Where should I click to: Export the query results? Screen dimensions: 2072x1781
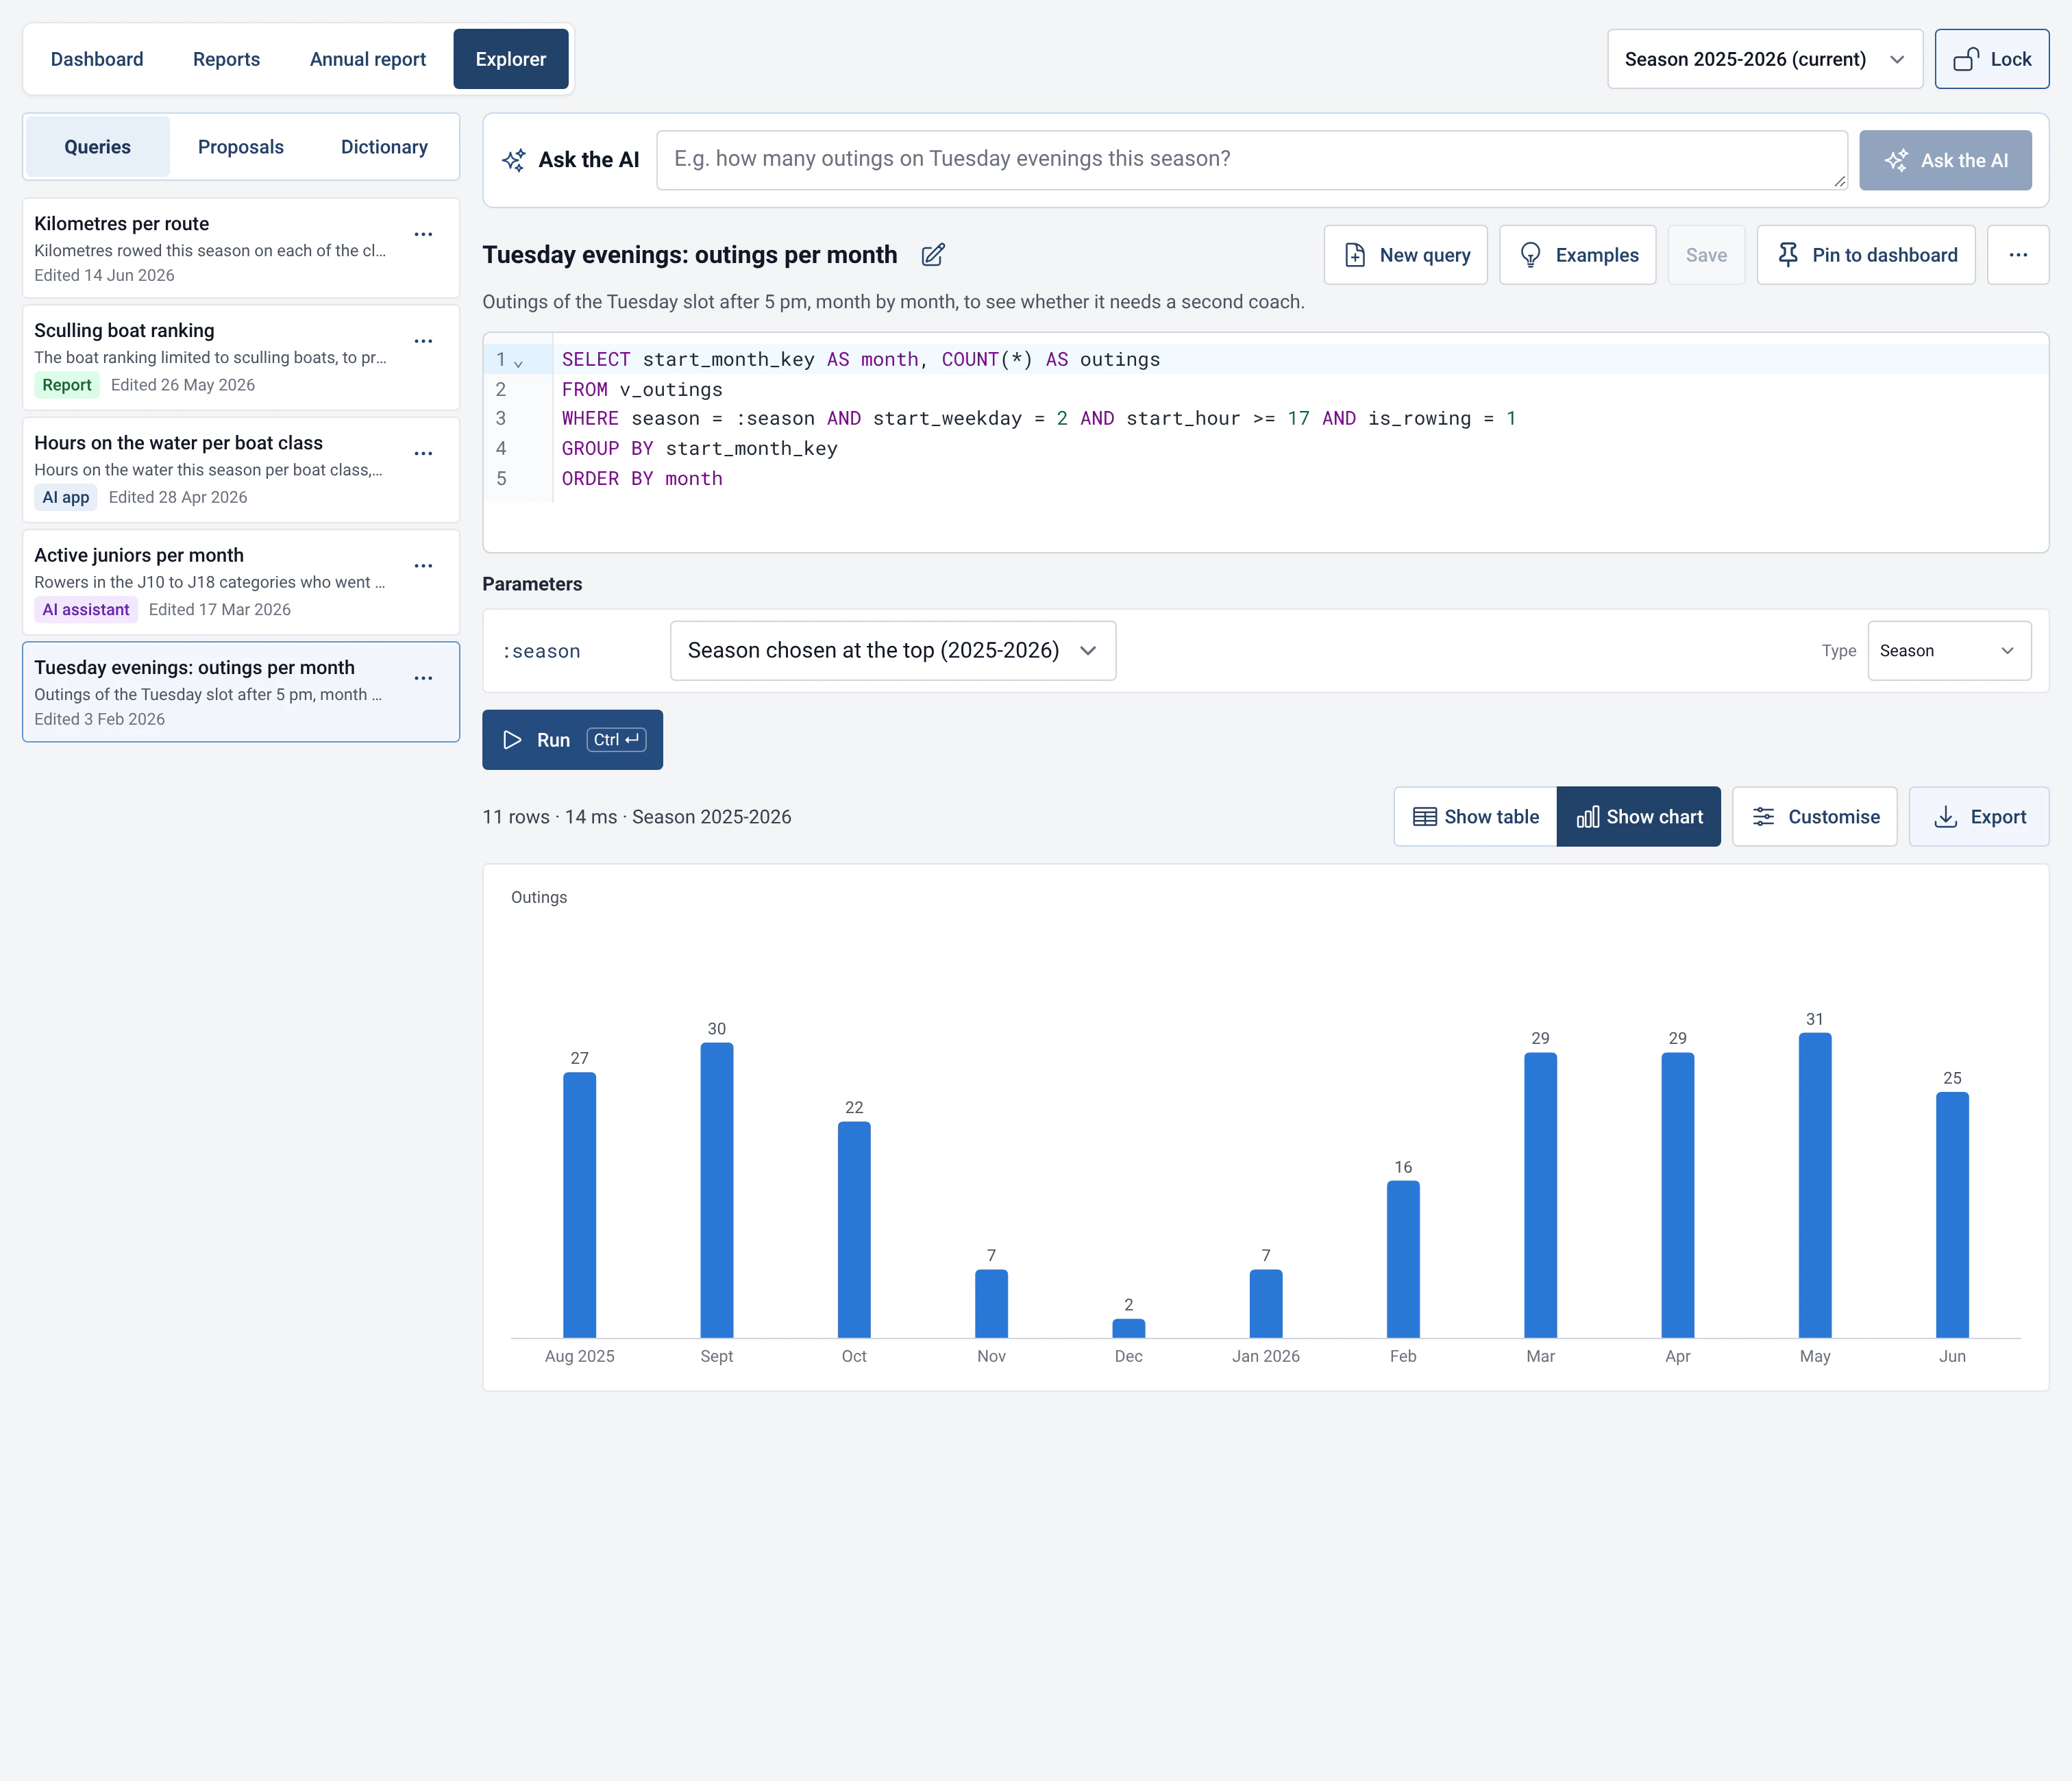[x=1979, y=817]
